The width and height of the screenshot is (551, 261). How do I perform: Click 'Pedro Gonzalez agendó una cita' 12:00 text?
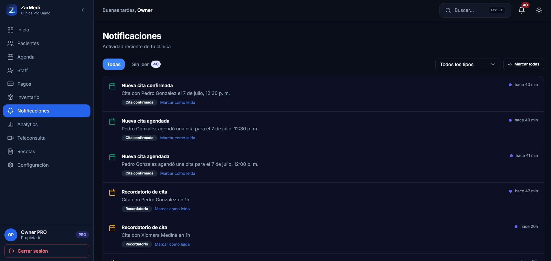click(190, 164)
